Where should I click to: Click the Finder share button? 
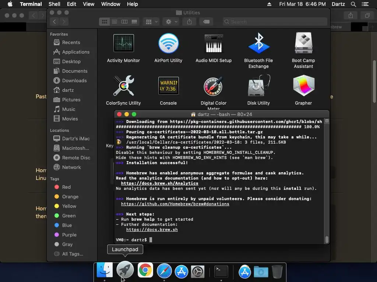[190, 22]
